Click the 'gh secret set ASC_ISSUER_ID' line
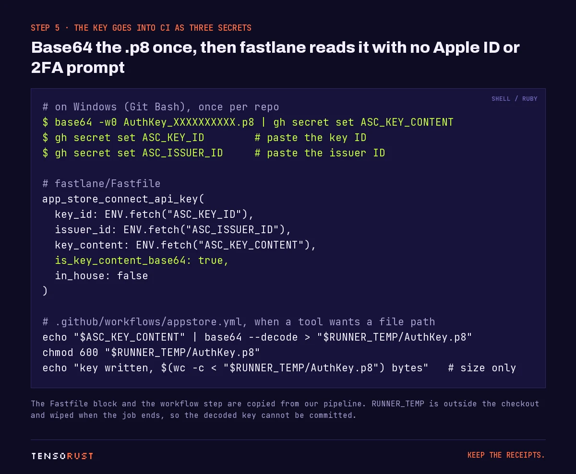 coord(214,153)
